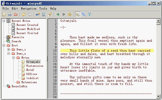Select the highlighter marker tool icon
162x100 pixels.
[50, 14]
